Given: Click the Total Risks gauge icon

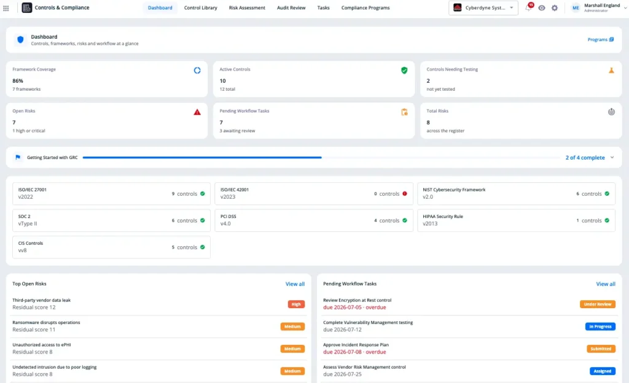Looking at the screenshot, I should pos(611,112).
